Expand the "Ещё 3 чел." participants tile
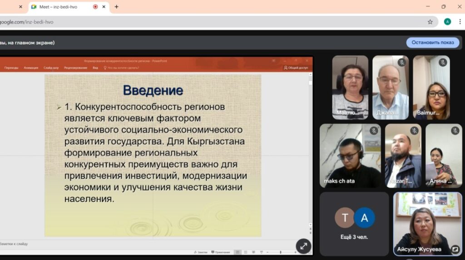This screenshot has width=465, height=260. coord(354,224)
